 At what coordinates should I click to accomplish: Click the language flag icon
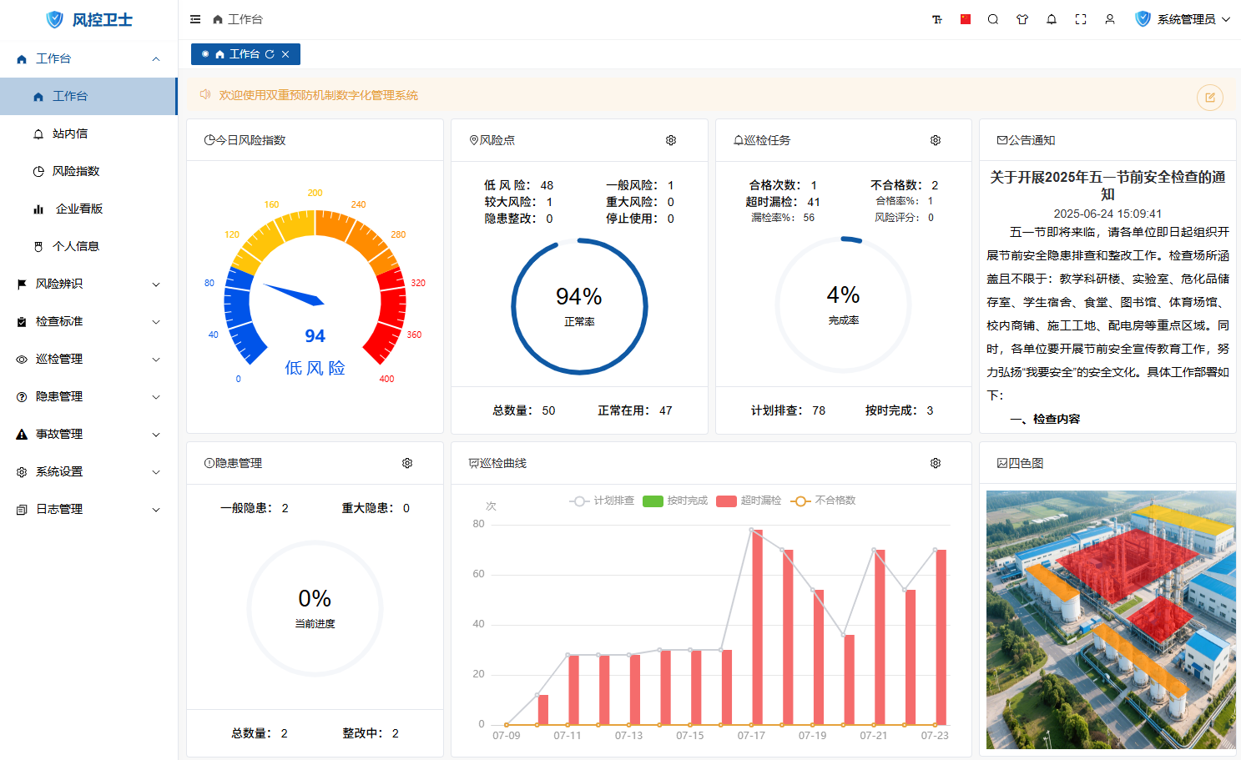[966, 19]
